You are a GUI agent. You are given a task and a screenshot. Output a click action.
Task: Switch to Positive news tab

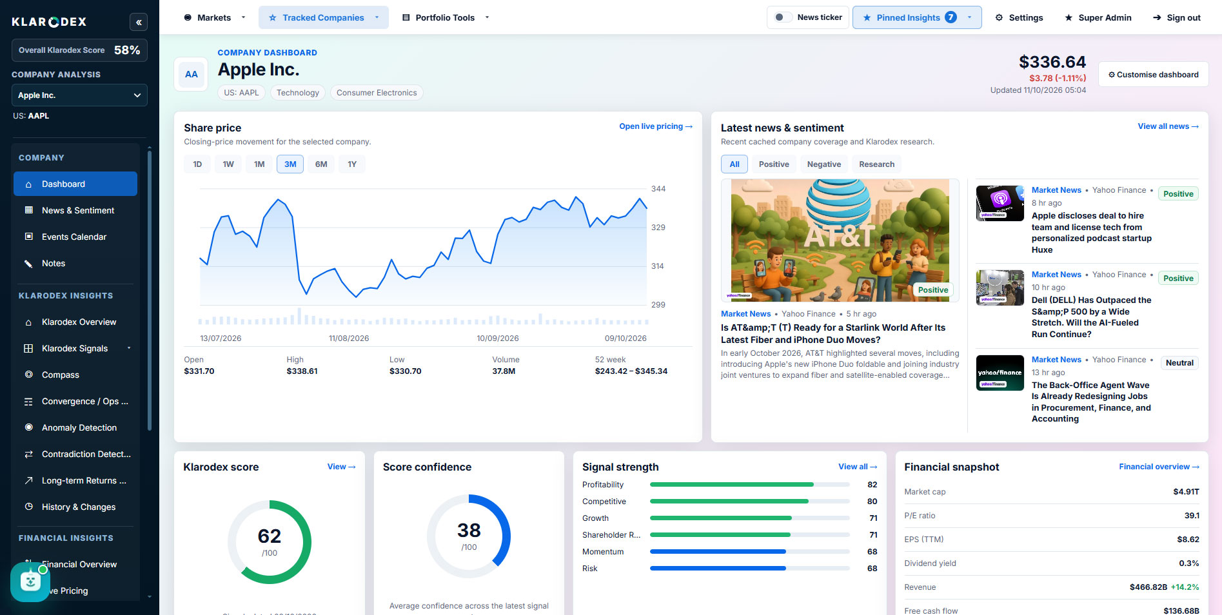(x=774, y=164)
